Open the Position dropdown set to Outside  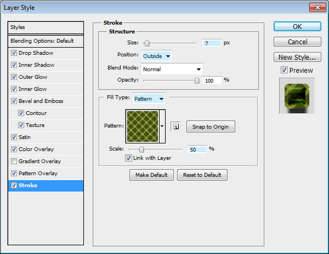(x=157, y=56)
